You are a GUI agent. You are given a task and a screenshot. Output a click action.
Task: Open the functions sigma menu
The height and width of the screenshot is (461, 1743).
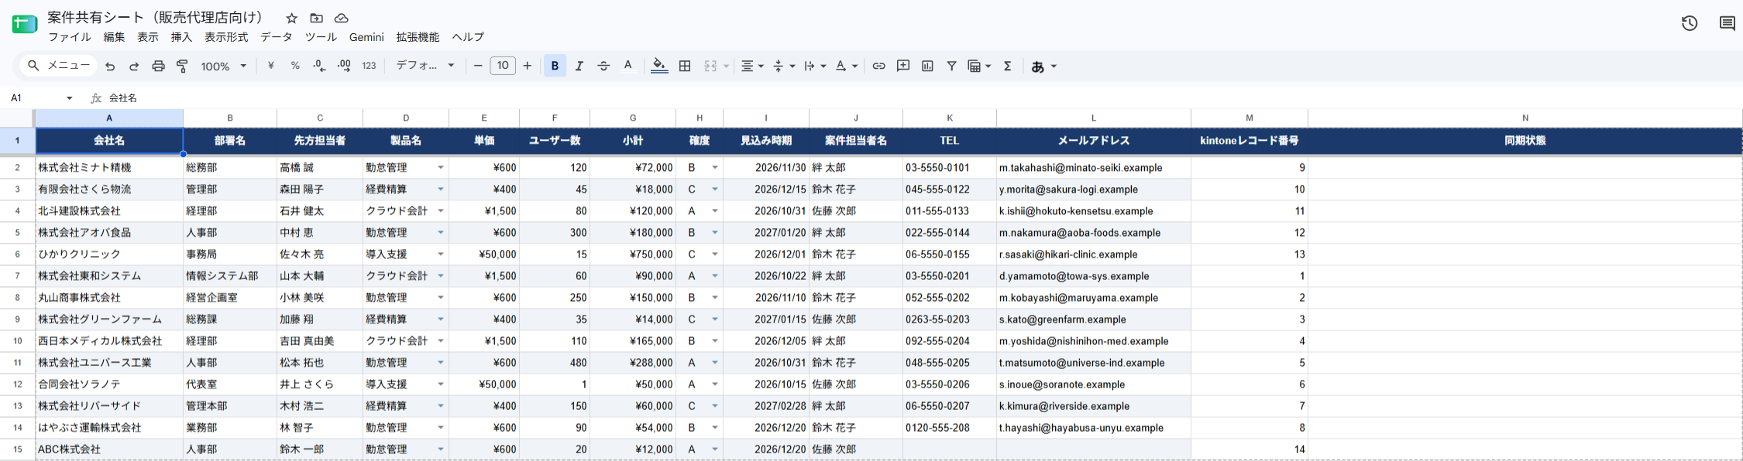tap(1008, 67)
